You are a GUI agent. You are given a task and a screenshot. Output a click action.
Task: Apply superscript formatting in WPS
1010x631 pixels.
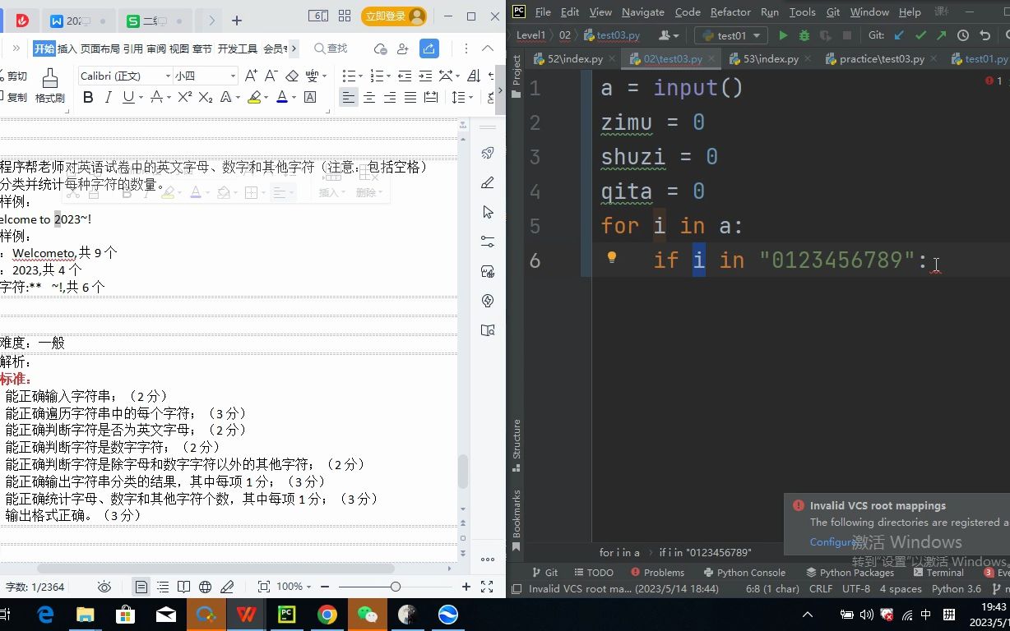[x=185, y=97]
